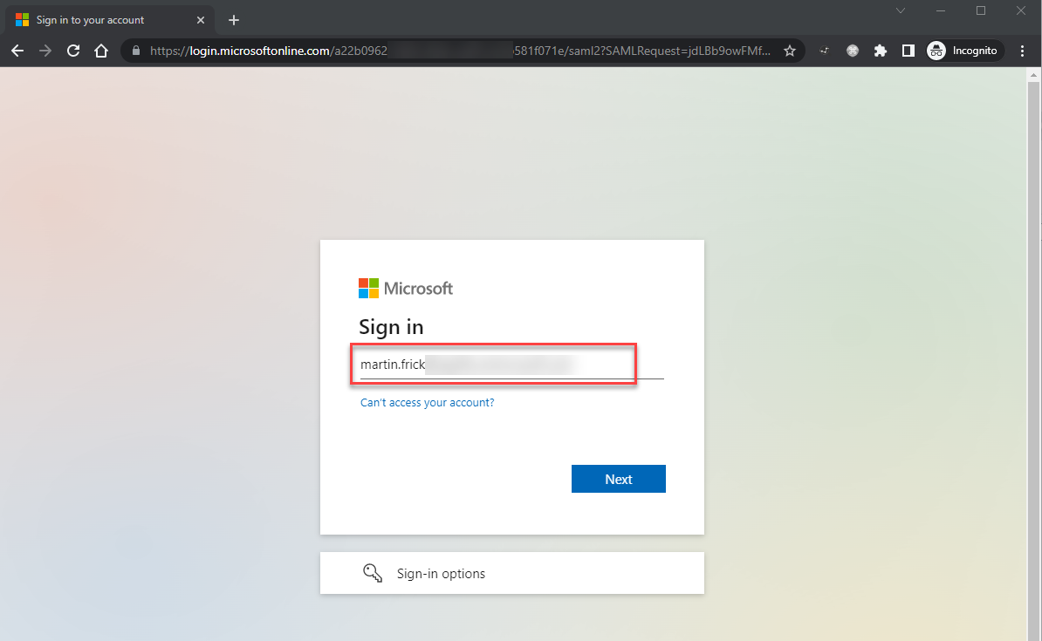
Task: Click the address bar URL
Action: 460,51
